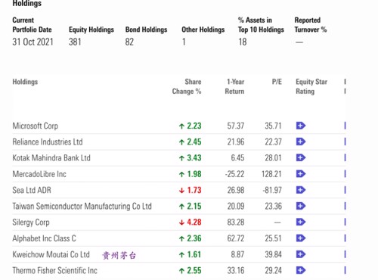Click the red down arrow next to 1.73
The image size is (378, 280).
click(x=181, y=191)
